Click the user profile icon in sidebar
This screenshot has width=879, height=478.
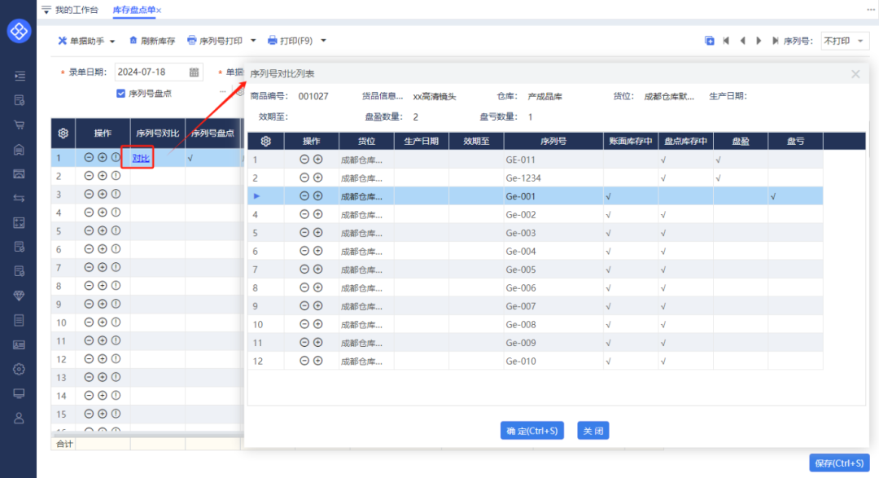19,418
